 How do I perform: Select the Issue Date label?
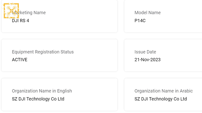pos(145,52)
